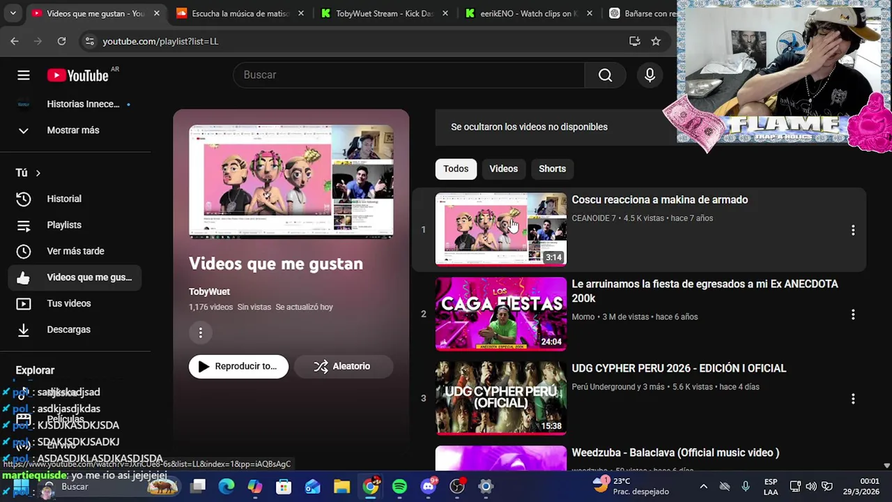Select the 'Videos' filter chip
The image size is (892, 502).
tap(503, 169)
